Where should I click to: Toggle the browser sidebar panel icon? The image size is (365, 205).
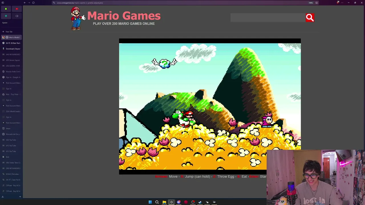(3, 3)
